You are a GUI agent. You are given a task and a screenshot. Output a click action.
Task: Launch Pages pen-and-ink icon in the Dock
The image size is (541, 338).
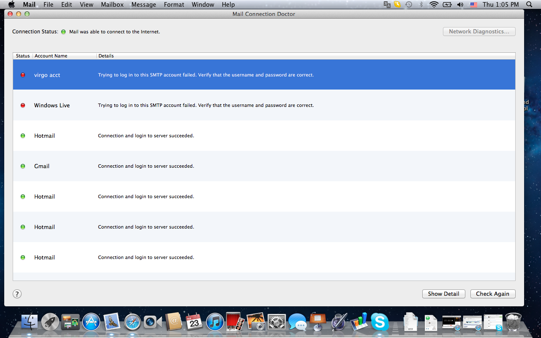click(339, 322)
